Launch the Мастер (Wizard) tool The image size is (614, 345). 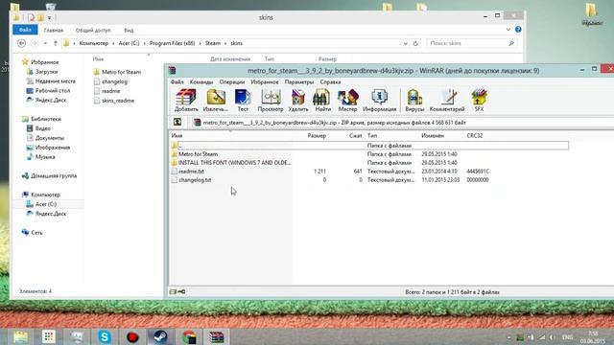click(347, 101)
